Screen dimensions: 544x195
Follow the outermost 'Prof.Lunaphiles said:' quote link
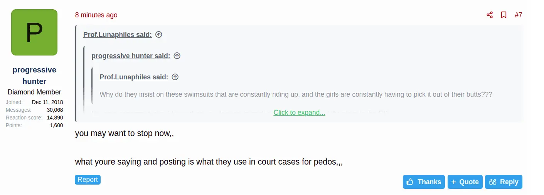click(x=117, y=35)
